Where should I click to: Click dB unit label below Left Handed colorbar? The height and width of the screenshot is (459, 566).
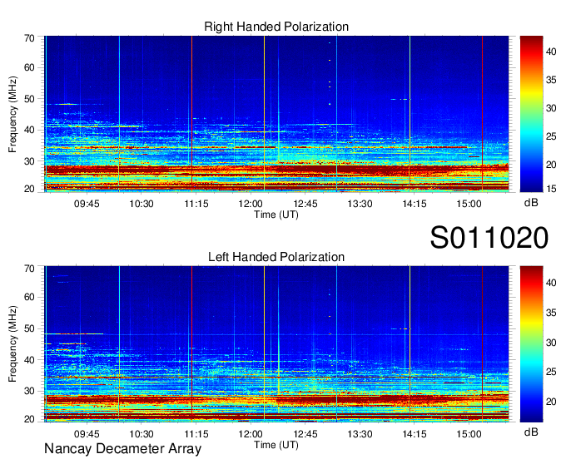tap(531, 432)
